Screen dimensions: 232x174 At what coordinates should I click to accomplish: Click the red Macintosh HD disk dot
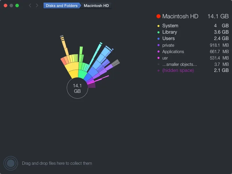tap(158, 16)
